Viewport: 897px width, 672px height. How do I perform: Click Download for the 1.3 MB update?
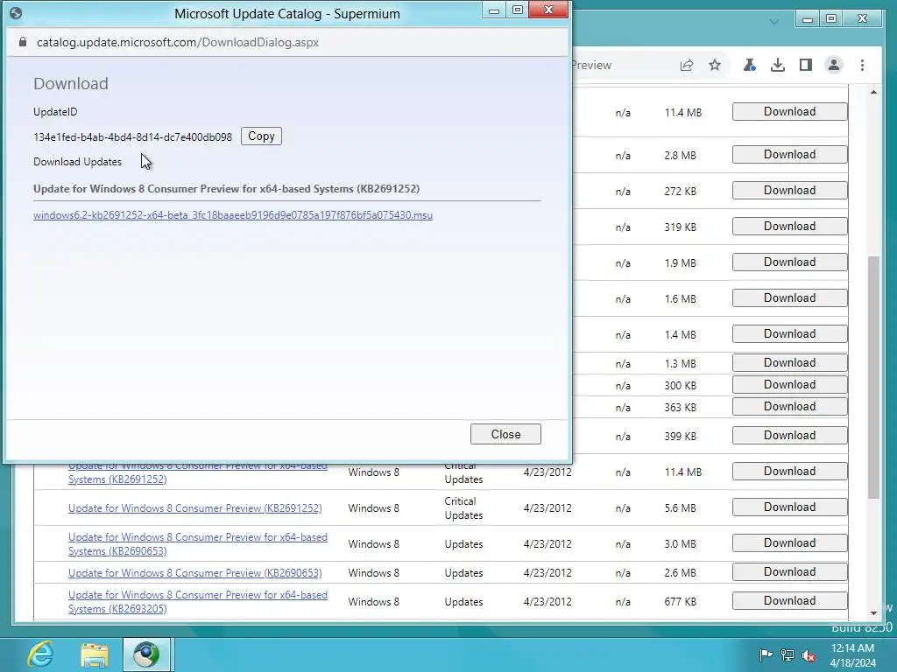789,363
